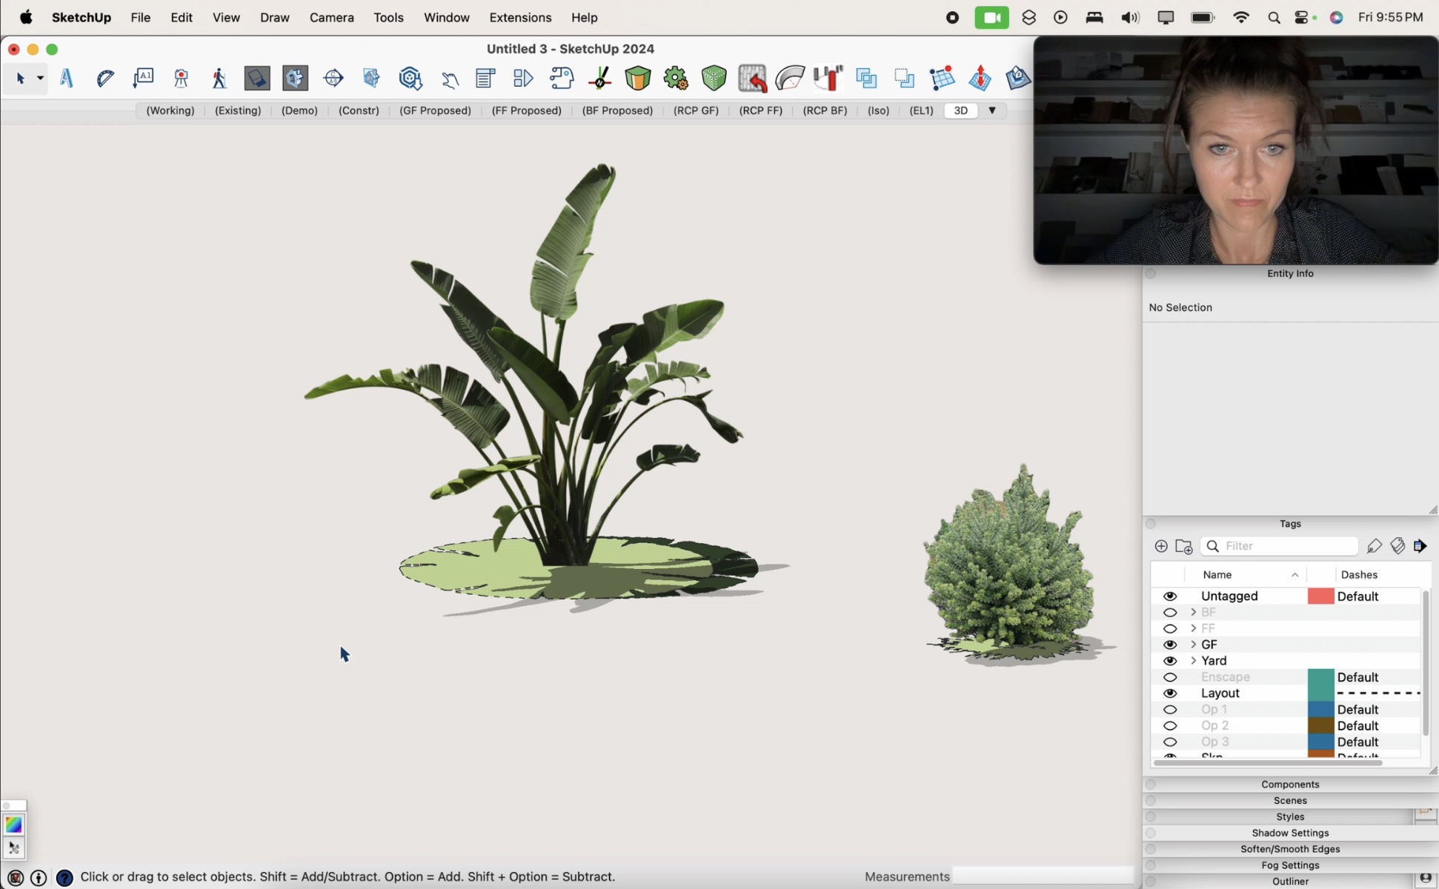The height and width of the screenshot is (889, 1439).
Task: Open the Position Camera tool
Action: point(182,78)
